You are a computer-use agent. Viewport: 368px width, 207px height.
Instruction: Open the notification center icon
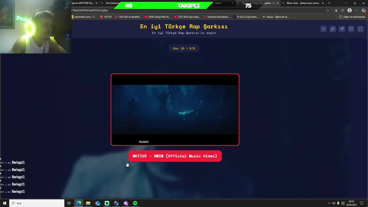point(362,203)
